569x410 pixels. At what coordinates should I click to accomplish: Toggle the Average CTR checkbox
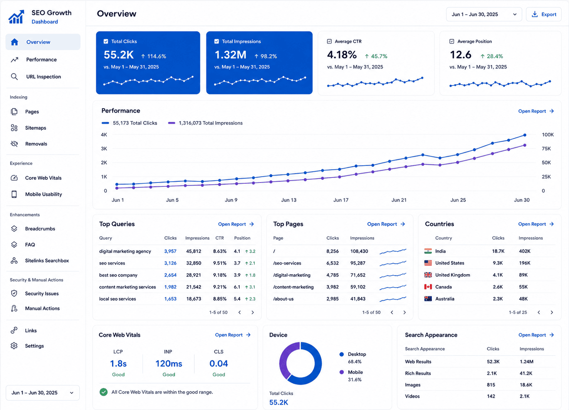329,41
